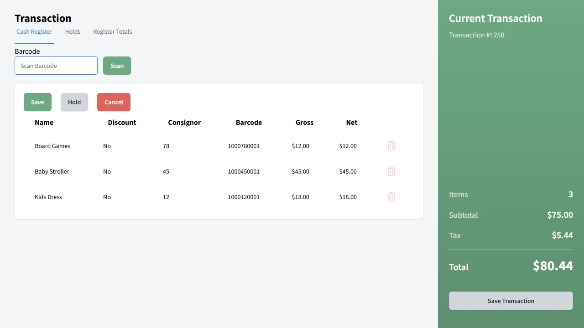The width and height of the screenshot is (584, 328).
Task: Click the Gross column header
Action: [304, 123]
